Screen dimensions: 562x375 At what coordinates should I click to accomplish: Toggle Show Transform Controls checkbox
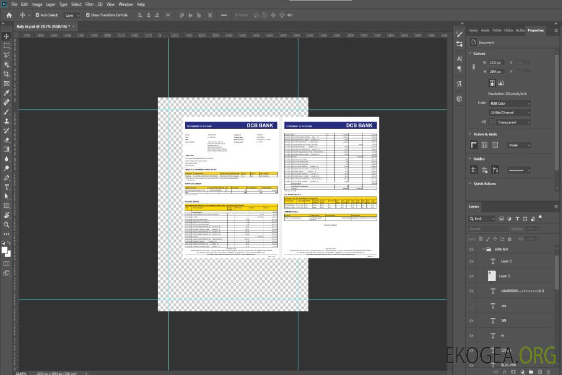coord(88,15)
